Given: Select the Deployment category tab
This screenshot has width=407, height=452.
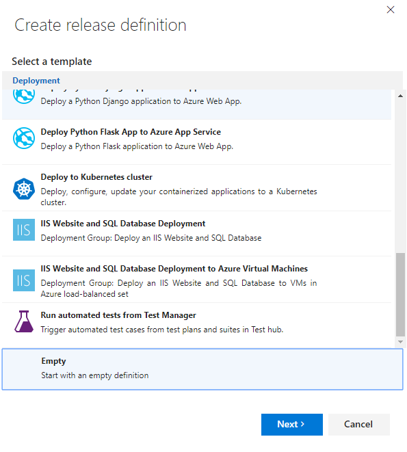Looking at the screenshot, I should pos(36,81).
